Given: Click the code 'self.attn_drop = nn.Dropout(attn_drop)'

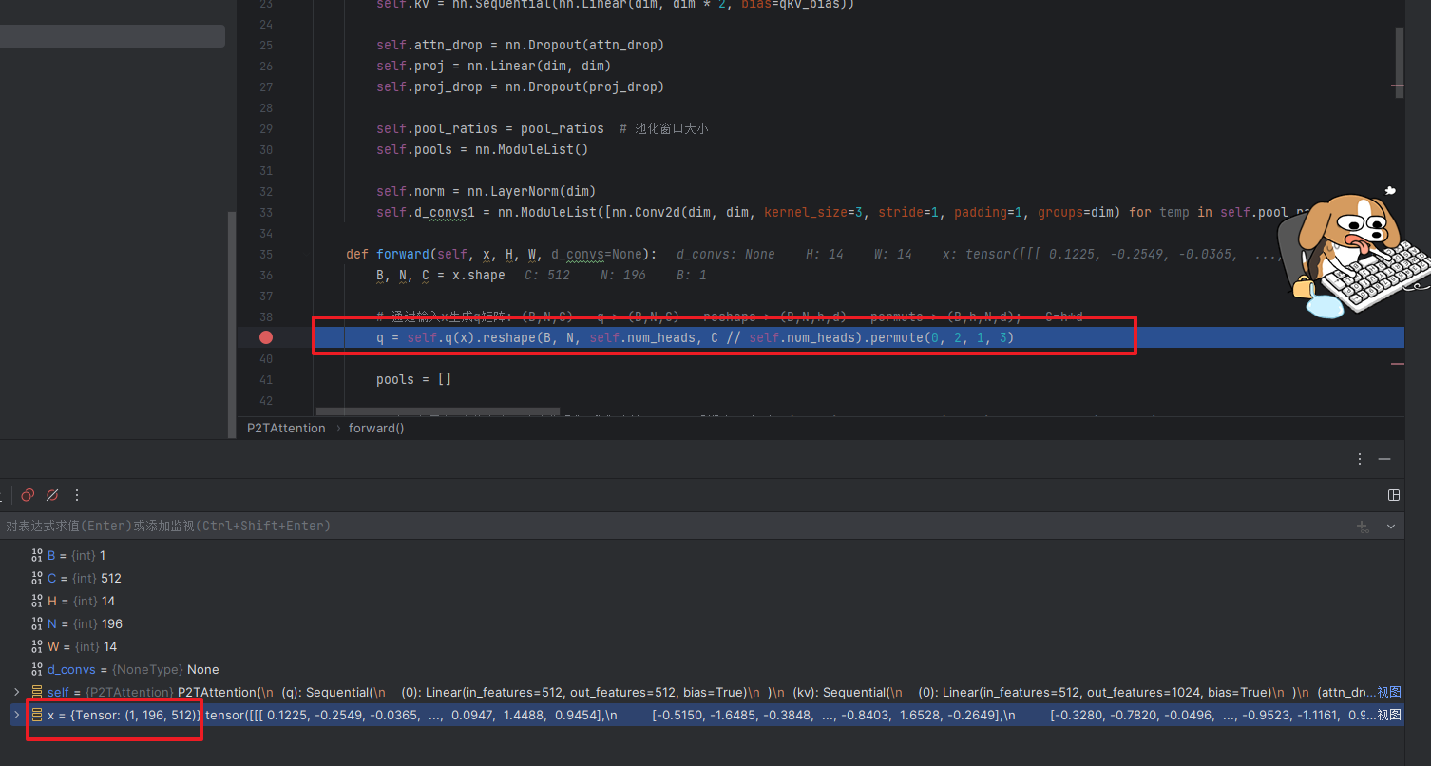Looking at the screenshot, I should coord(520,45).
